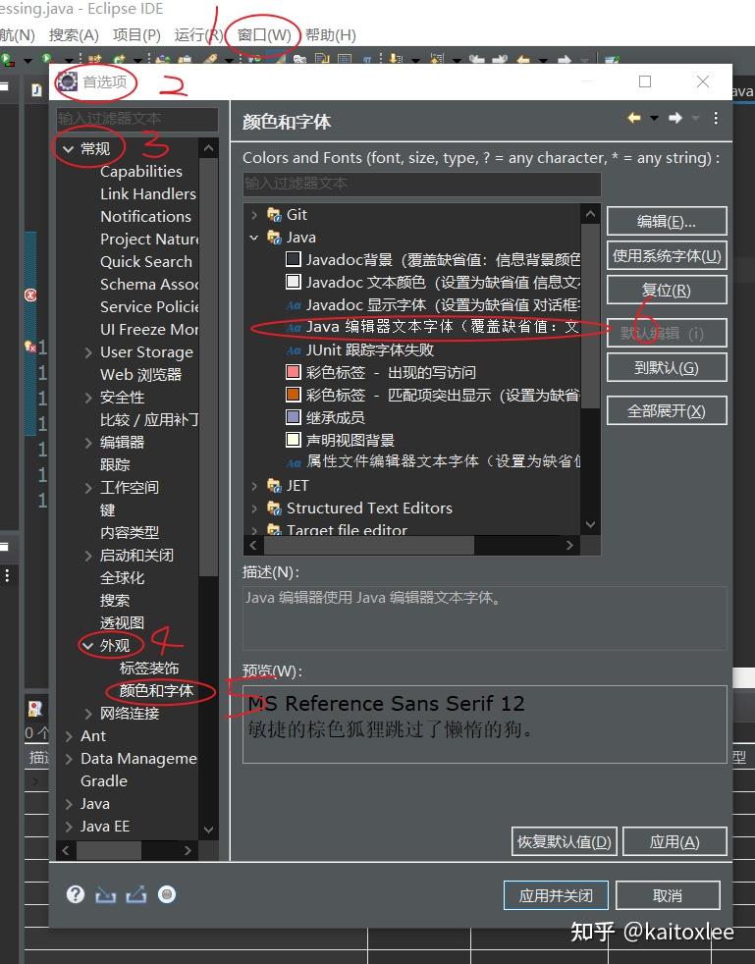This screenshot has width=755, height=964.
Task: Click the export preferences icon
Action: pos(136,894)
